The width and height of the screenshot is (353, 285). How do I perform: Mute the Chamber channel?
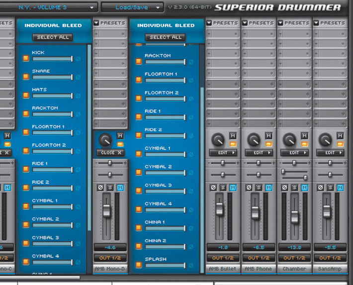click(304, 188)
